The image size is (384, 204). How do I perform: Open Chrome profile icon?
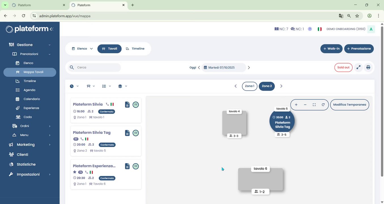[x=369, y=16]
